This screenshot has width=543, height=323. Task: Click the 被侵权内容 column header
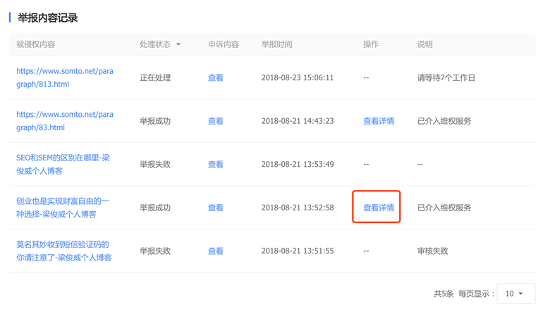35,44
